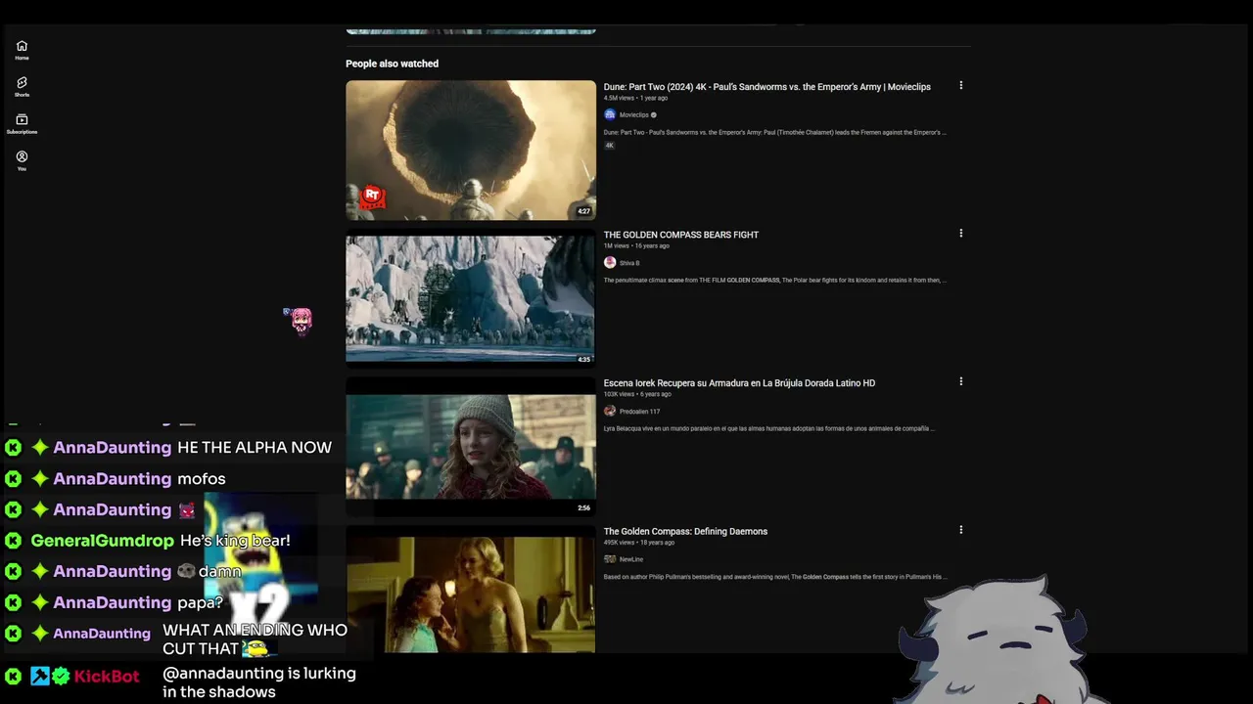Play the Golden Compass Defining Daemons thumbnail
The height and width of the screenshot is (704, 1253).
click(470, 591)
